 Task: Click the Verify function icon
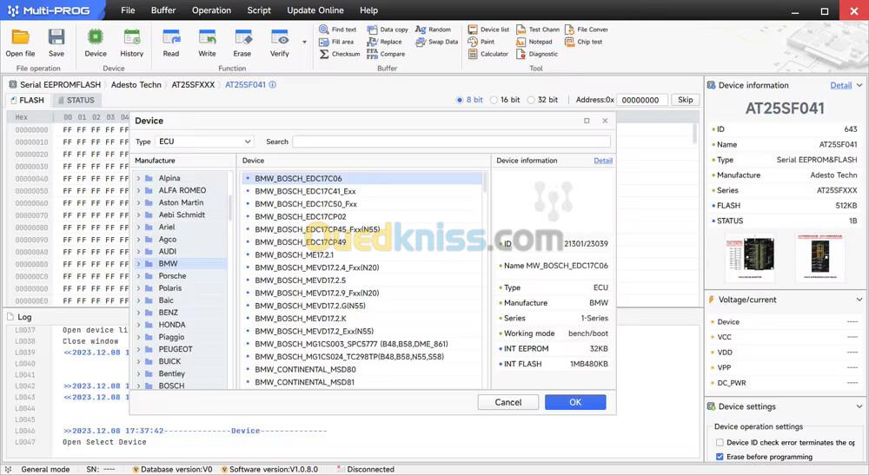(x=279, y=38)
